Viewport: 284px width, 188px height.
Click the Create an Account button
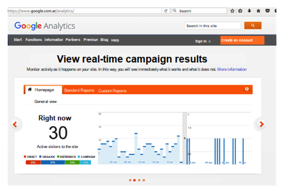[242, 40]
